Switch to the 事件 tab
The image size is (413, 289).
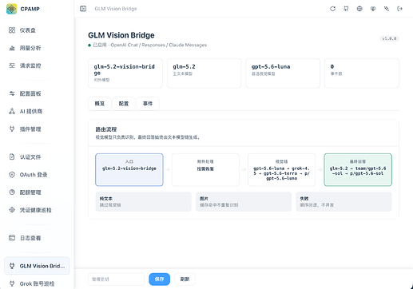pos(148,104)
